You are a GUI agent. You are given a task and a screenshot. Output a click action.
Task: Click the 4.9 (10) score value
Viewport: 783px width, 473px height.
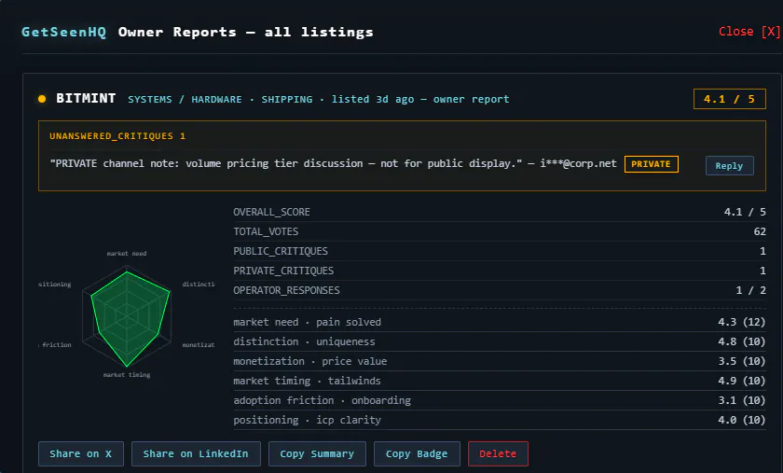(x=742, y=381)
